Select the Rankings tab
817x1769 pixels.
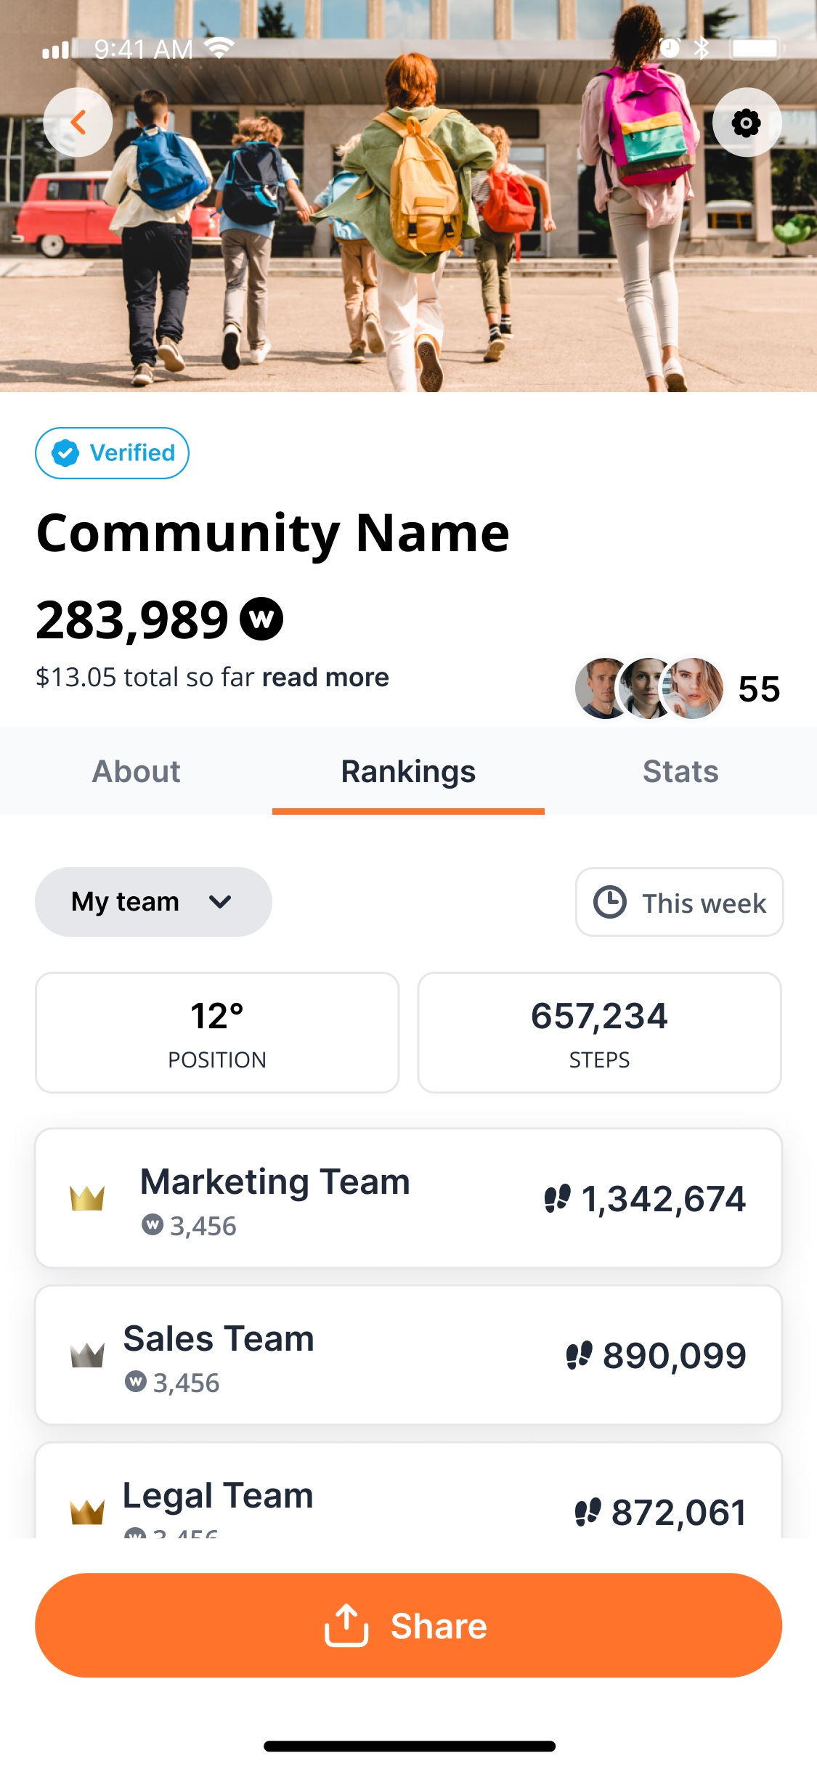[x=408, y=771]
